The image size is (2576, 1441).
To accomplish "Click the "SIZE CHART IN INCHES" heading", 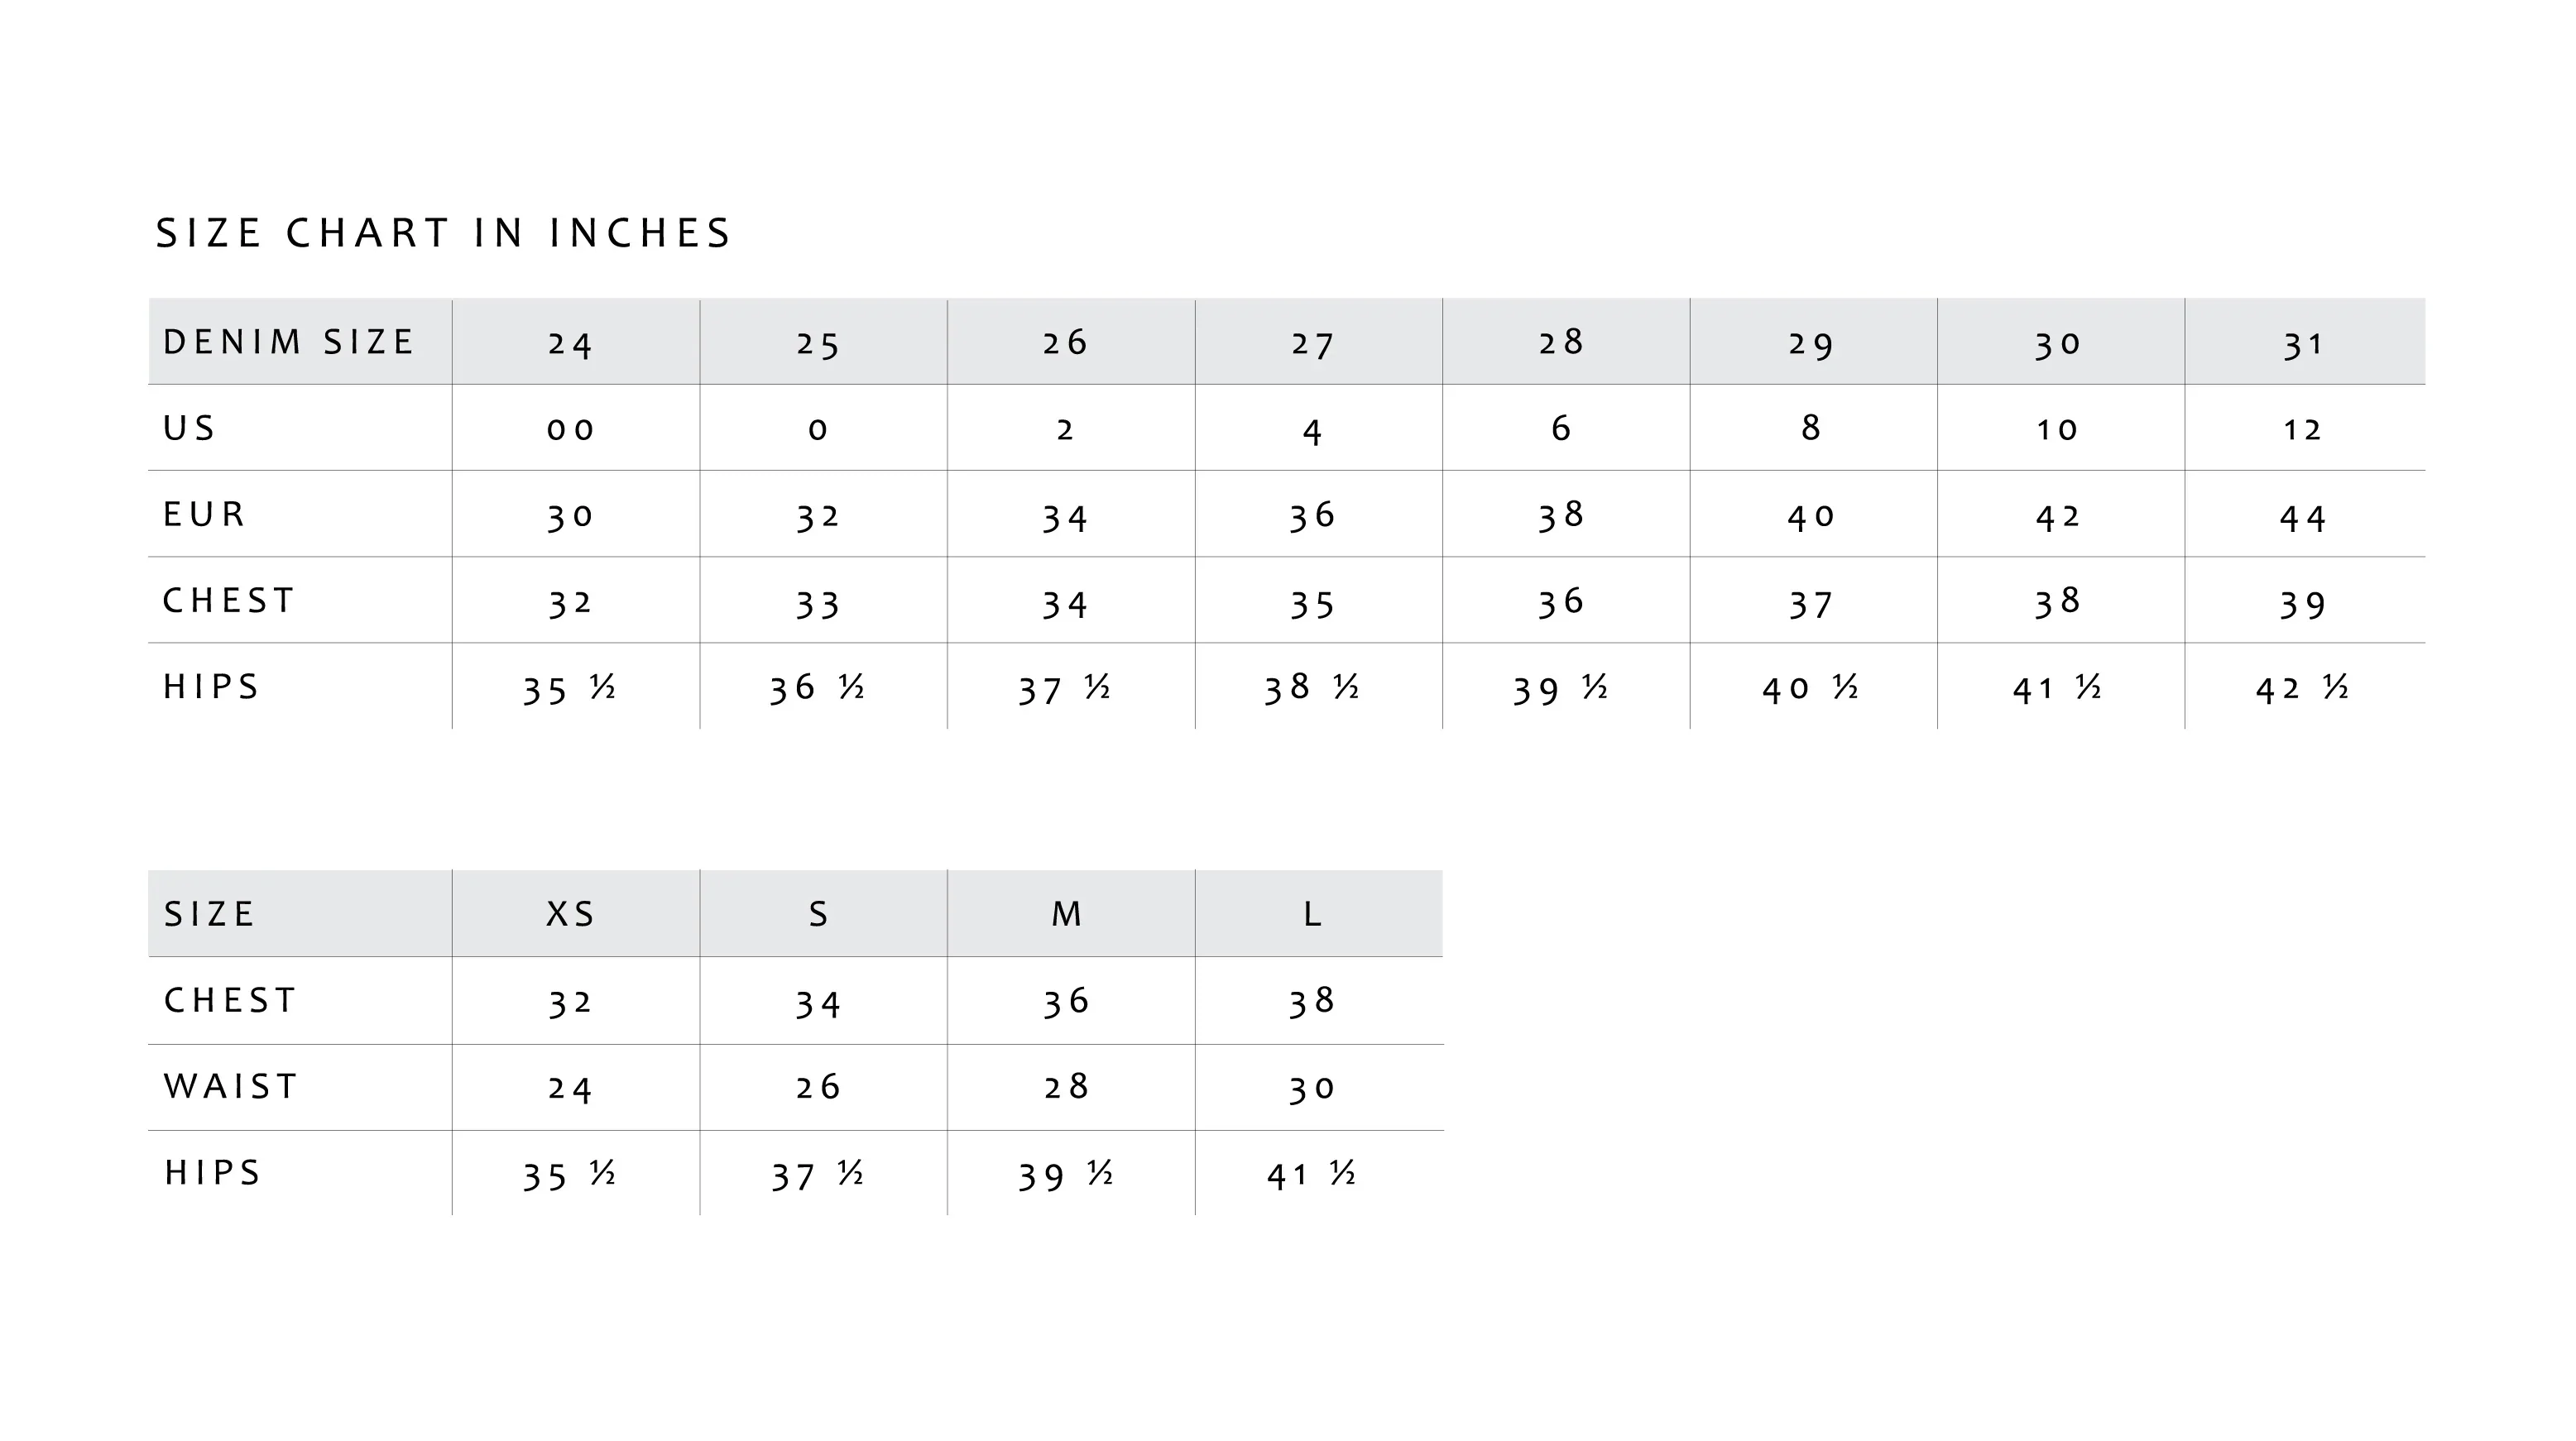I will pyautogui.click(x=443, y=232).
